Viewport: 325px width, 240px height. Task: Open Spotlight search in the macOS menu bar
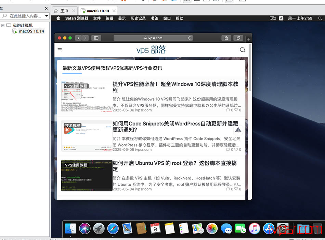[320, 18]
